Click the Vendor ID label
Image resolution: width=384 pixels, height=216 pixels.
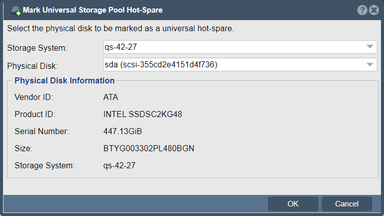(x=34, y=97)
